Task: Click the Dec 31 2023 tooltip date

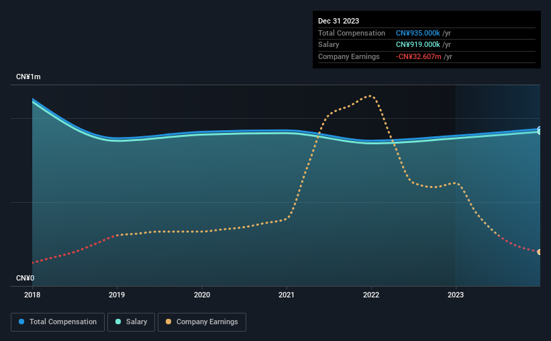Action: (338, 21)
